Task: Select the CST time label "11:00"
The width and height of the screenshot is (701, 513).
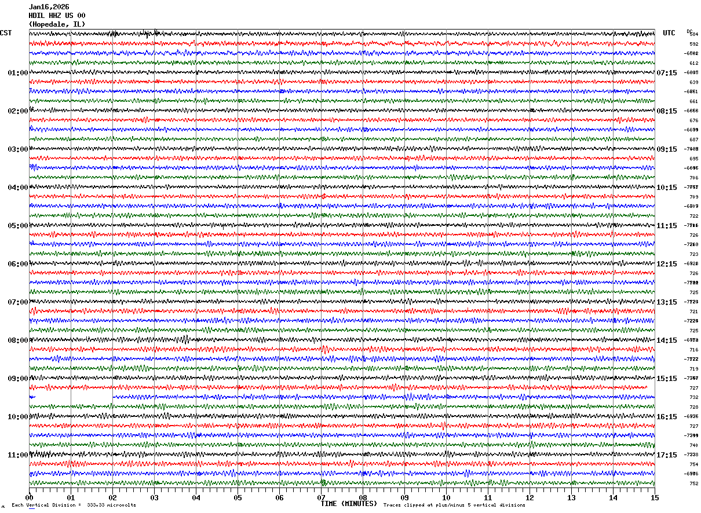Action: point(18,455)
